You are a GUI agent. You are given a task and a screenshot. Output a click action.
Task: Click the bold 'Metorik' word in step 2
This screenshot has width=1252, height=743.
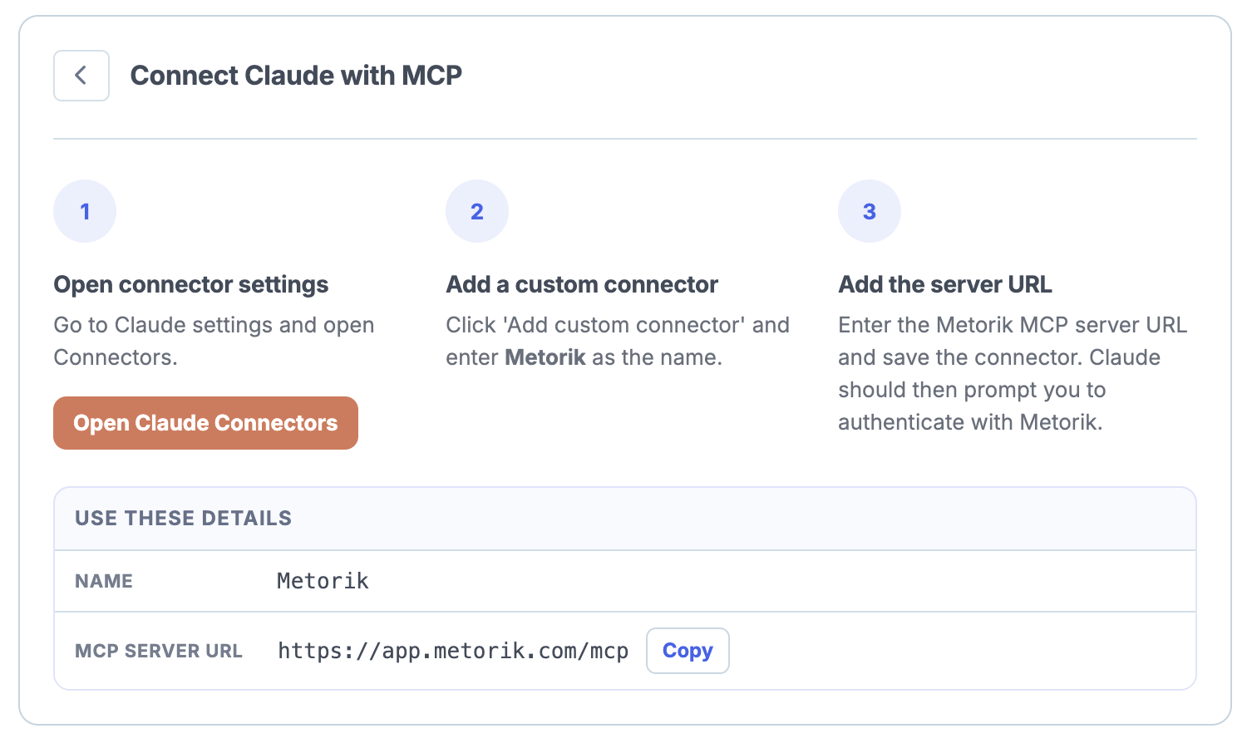coord(545,357)
